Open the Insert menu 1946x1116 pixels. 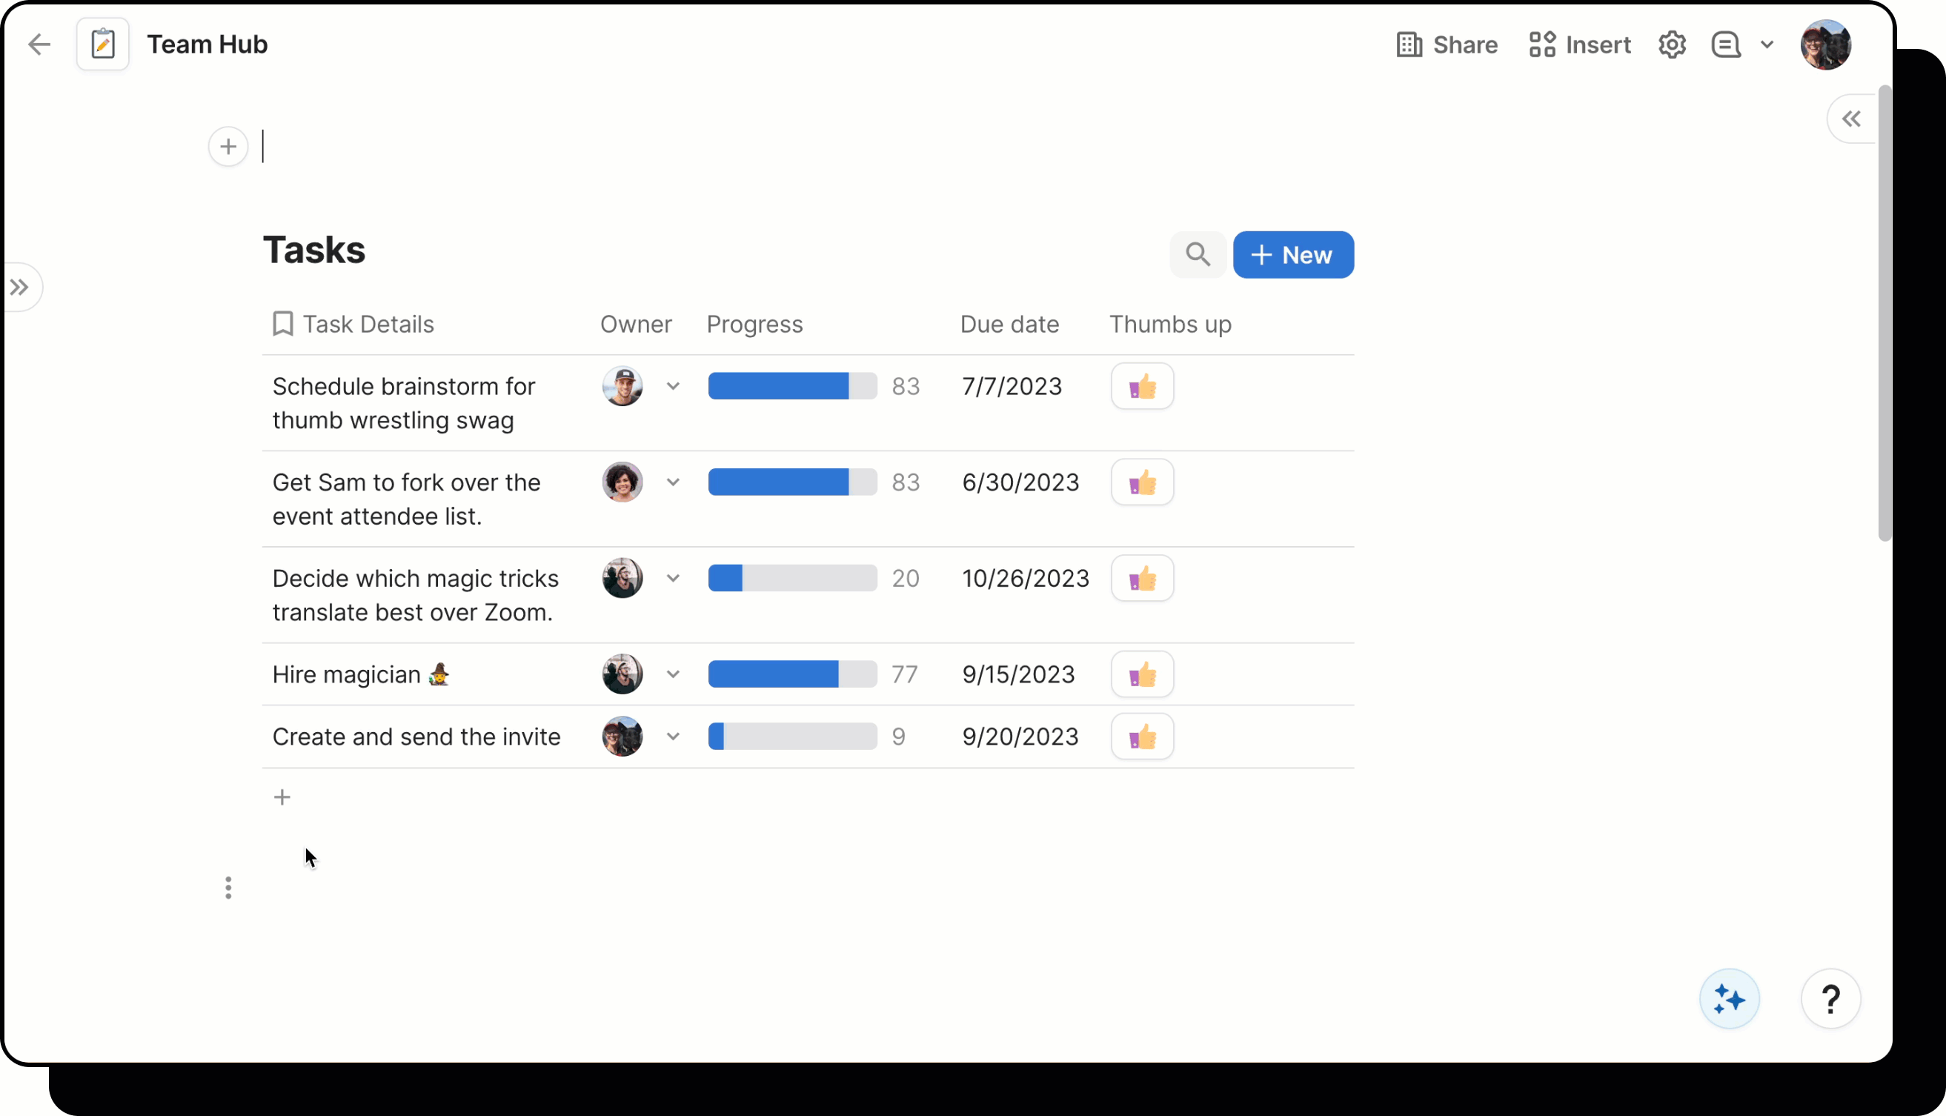pyautogui.click(x=1580, y=44)
